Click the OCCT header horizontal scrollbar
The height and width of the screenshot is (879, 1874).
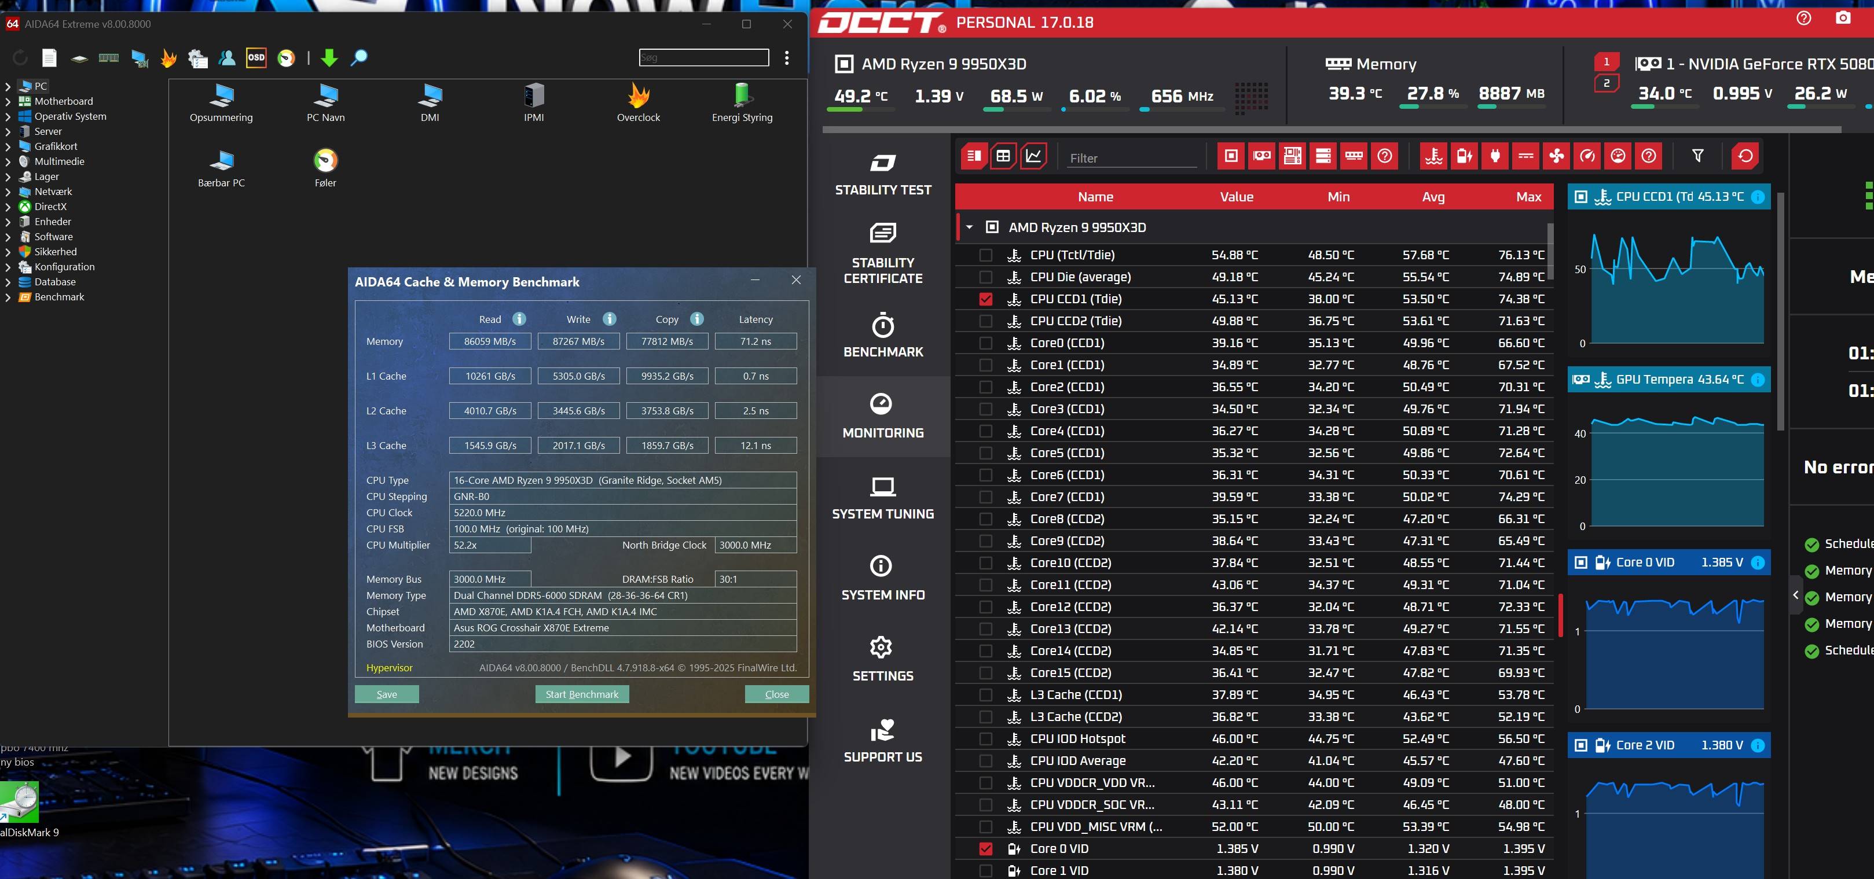pos(1332,130)
